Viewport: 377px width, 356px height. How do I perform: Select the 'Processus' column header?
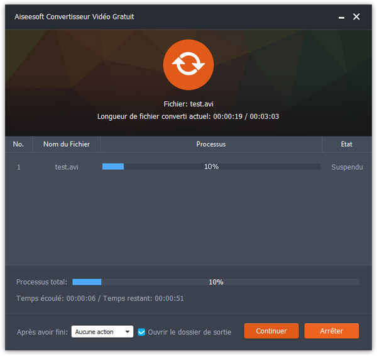(x=211, y=144)
